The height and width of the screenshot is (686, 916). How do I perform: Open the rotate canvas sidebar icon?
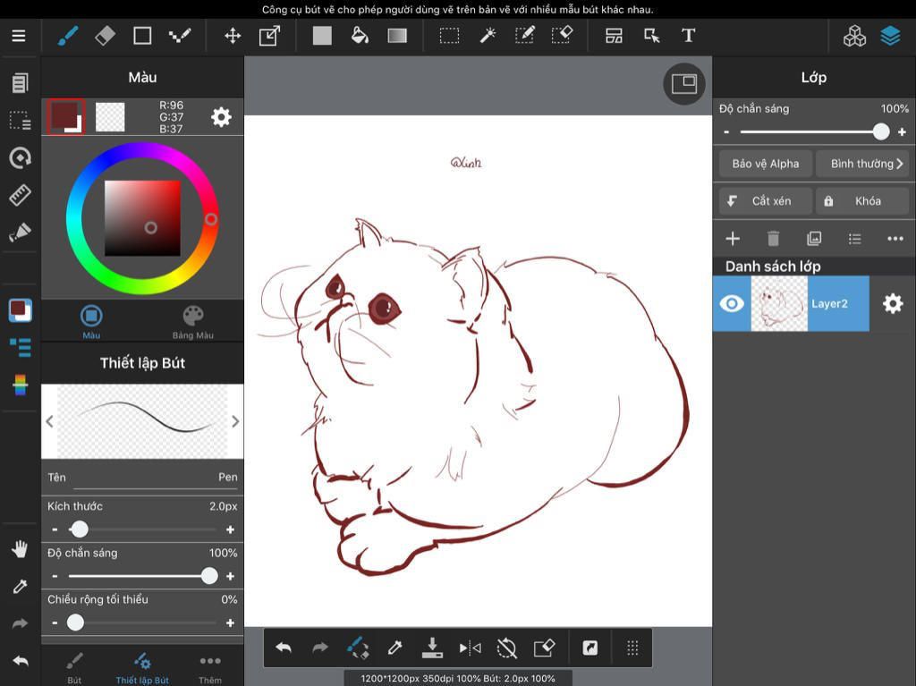click(20, 157)
